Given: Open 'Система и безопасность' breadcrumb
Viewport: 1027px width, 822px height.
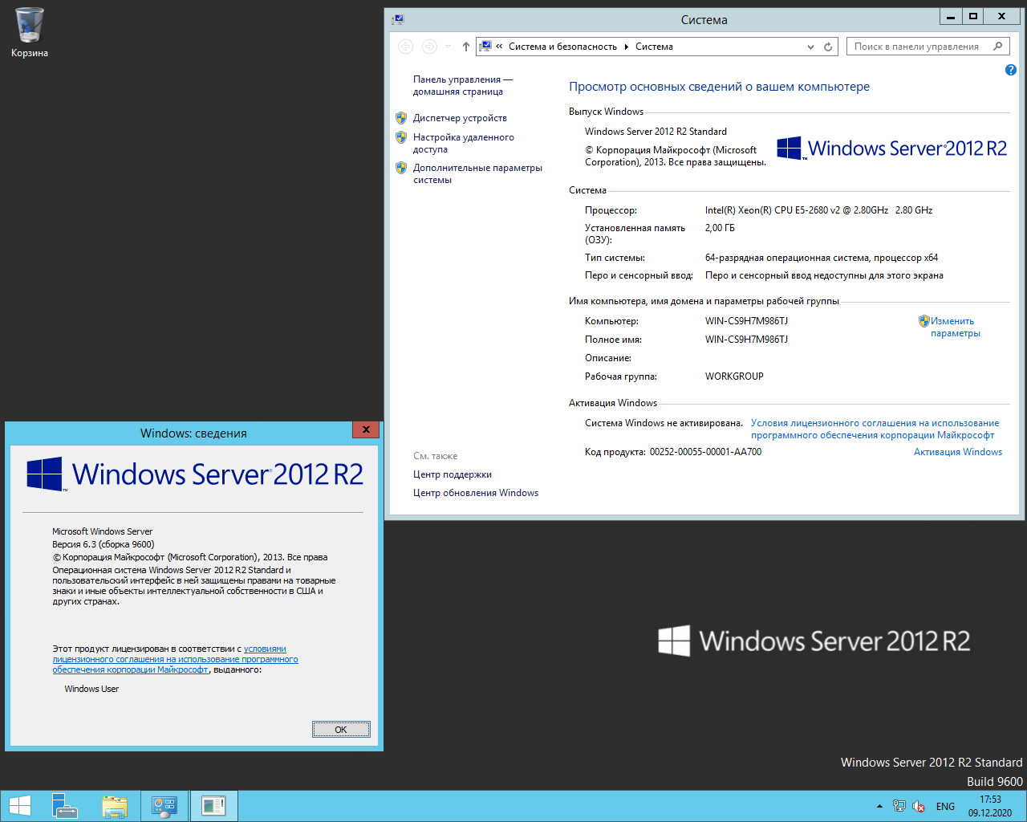Looking at the screenshot, I should [x=562, y=47].
